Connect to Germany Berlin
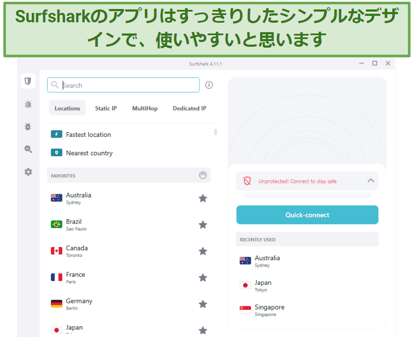Image resolution: width=413 pixels, height=341 pixels. tap(129, 304)
